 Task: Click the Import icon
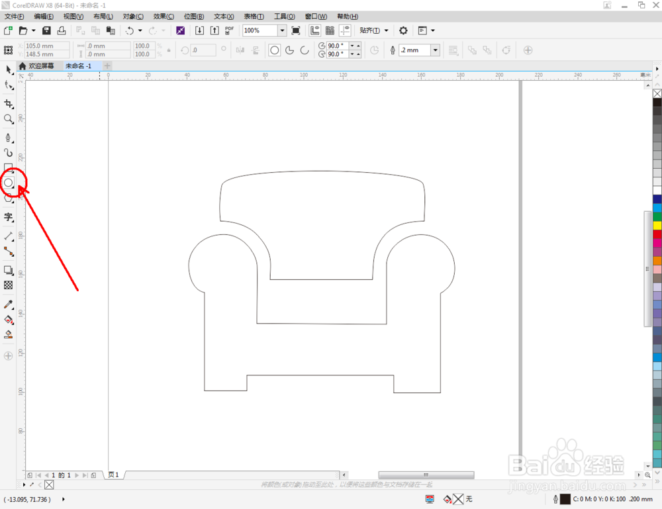coord(199,30)
